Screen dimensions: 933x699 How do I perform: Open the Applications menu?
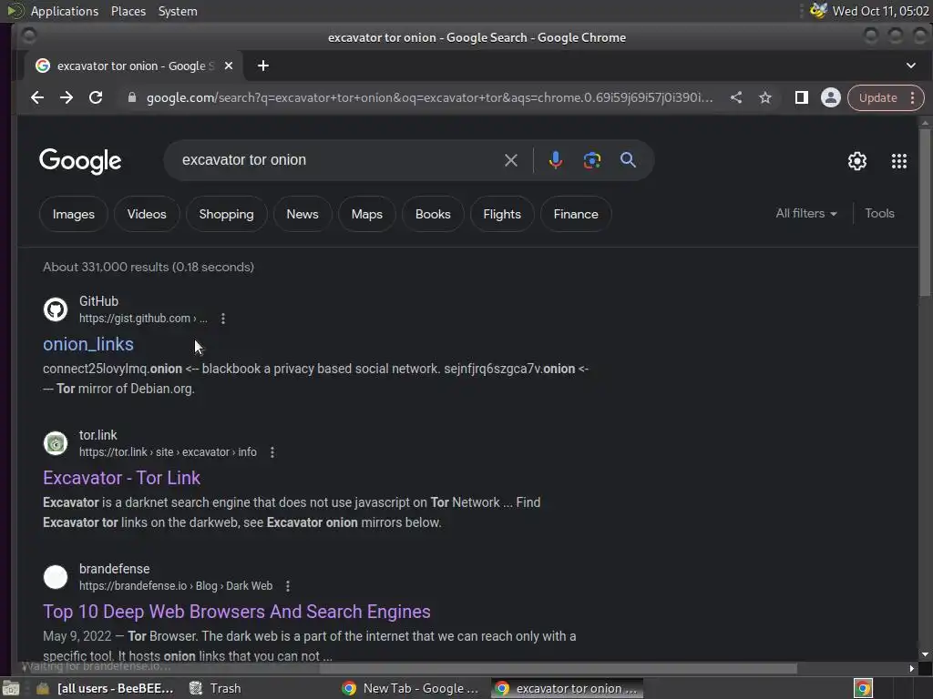pos(65,11)
